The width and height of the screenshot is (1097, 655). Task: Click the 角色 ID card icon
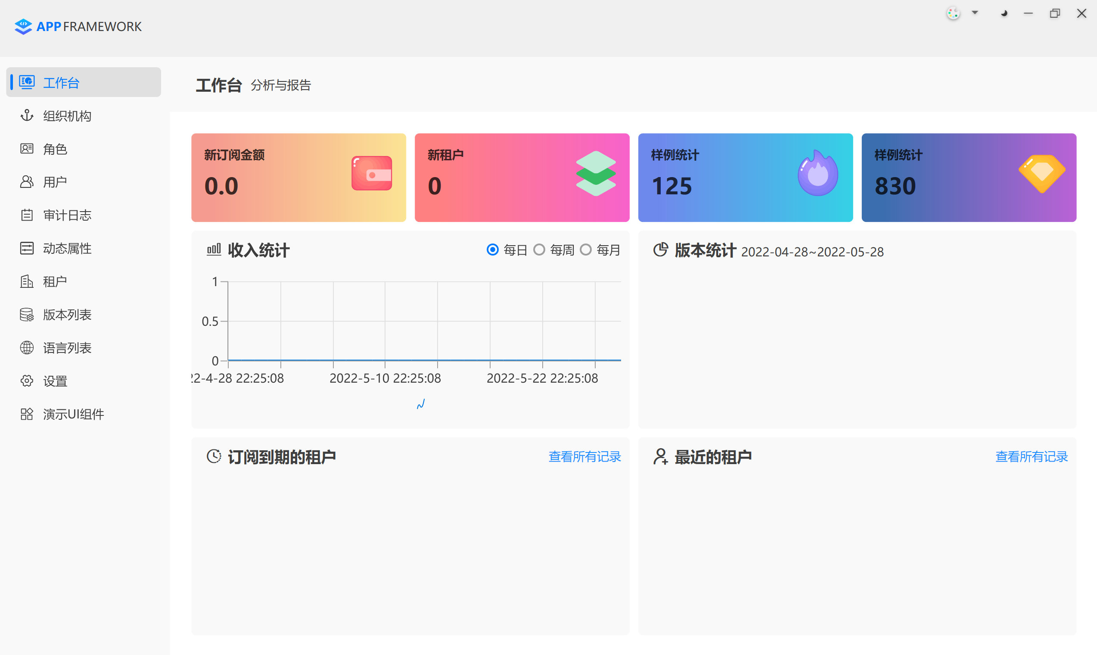pyautogui.click(x=27, y=149)
